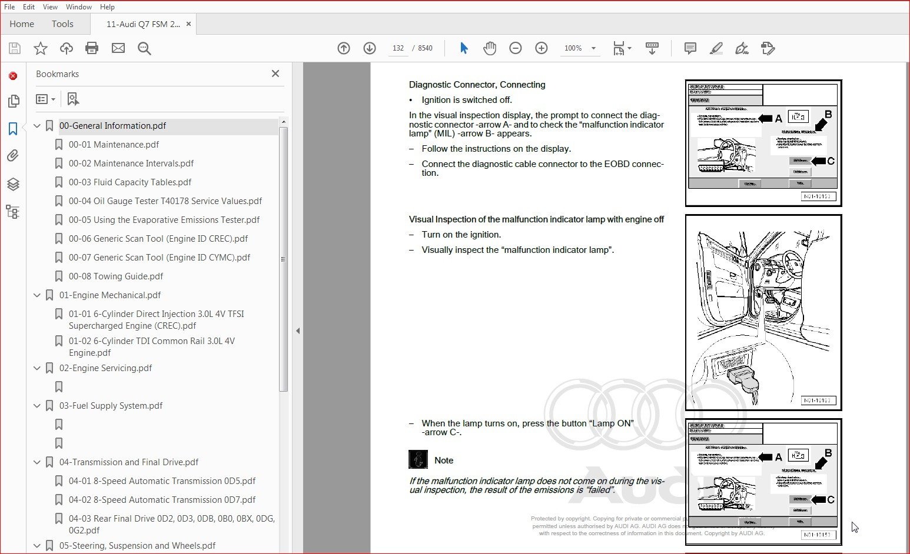
Task: Zoom out with the minus icon
Action: [x=516, y=48]
